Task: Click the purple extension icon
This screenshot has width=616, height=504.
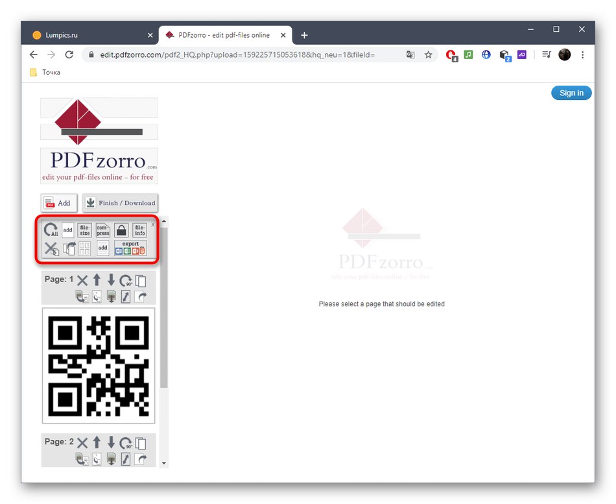Action: click(522, 54)
